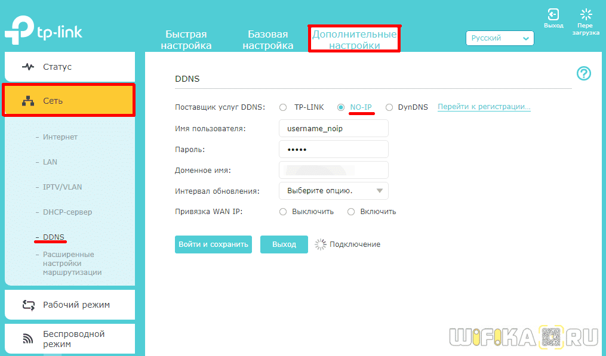Click into the username (Имя пользователя) field
Viewport: 606px width, 356px height.
pos(333,128)
